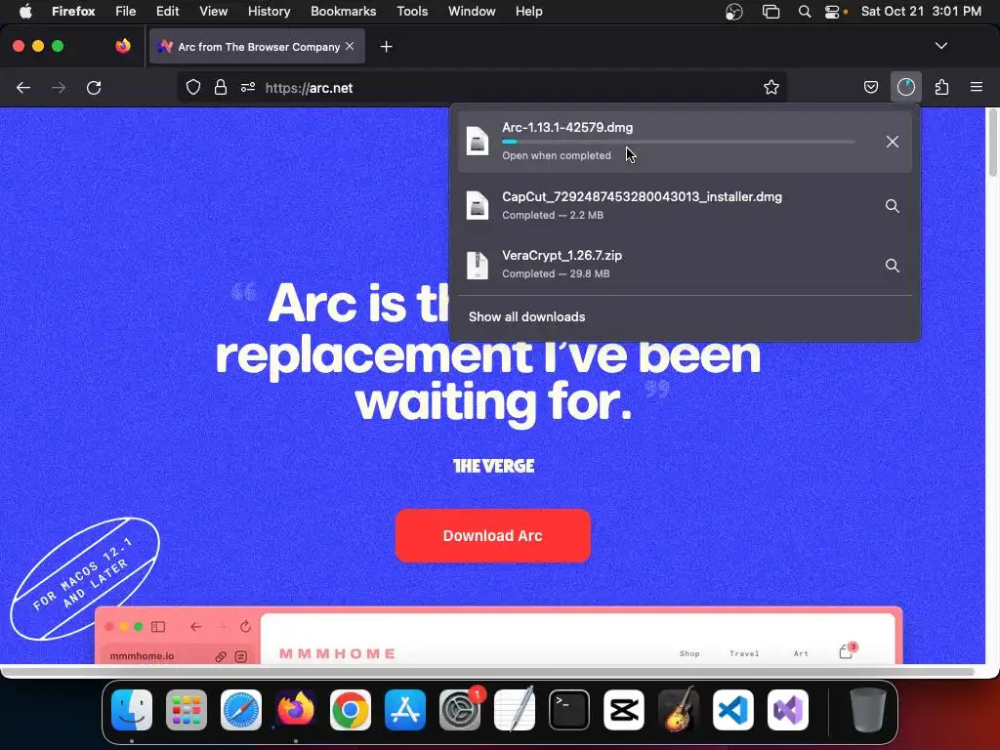Image resolution: width=1000 pixels, height=750 pixels.
Task: Open App Store from the Dock
Action: pyautogui.click(x=405, y=710)
